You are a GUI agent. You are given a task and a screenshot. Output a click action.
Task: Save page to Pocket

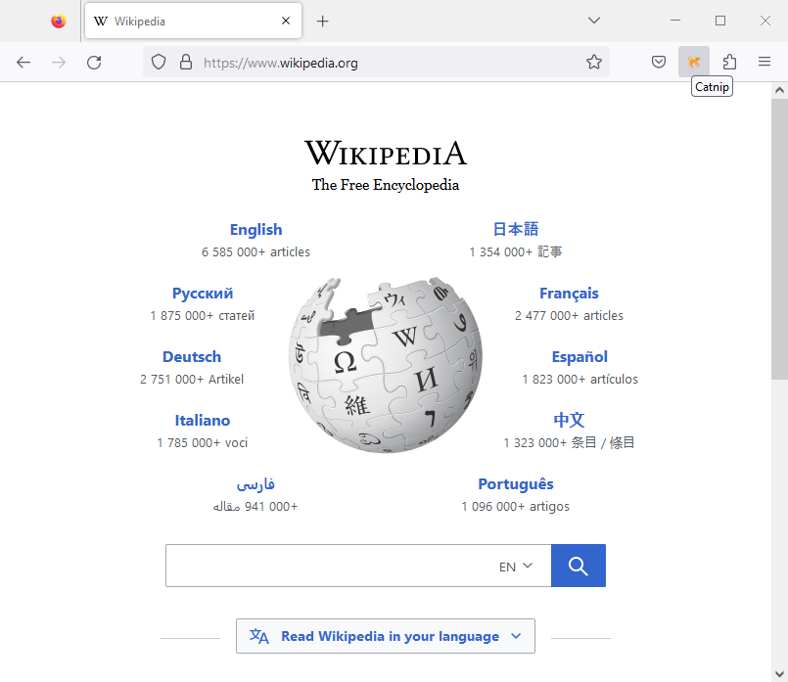[659, 62]
